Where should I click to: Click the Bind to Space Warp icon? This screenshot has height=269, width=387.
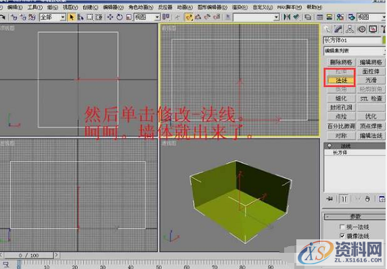click(32, 17)
